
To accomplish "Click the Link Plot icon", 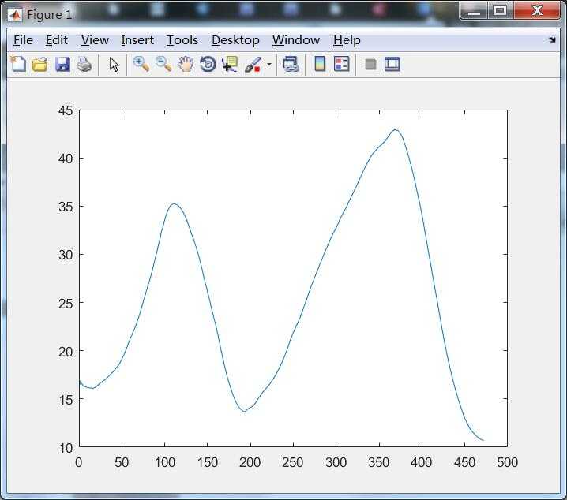I will point(291,64).
